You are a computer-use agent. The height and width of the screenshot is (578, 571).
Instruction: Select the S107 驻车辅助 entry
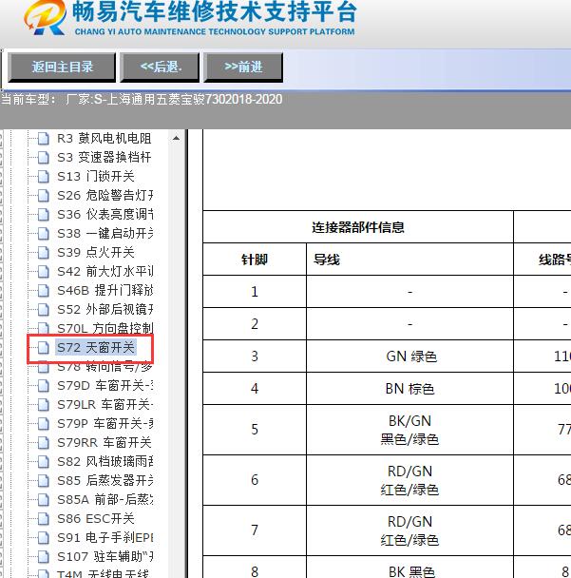pos(105,557)
